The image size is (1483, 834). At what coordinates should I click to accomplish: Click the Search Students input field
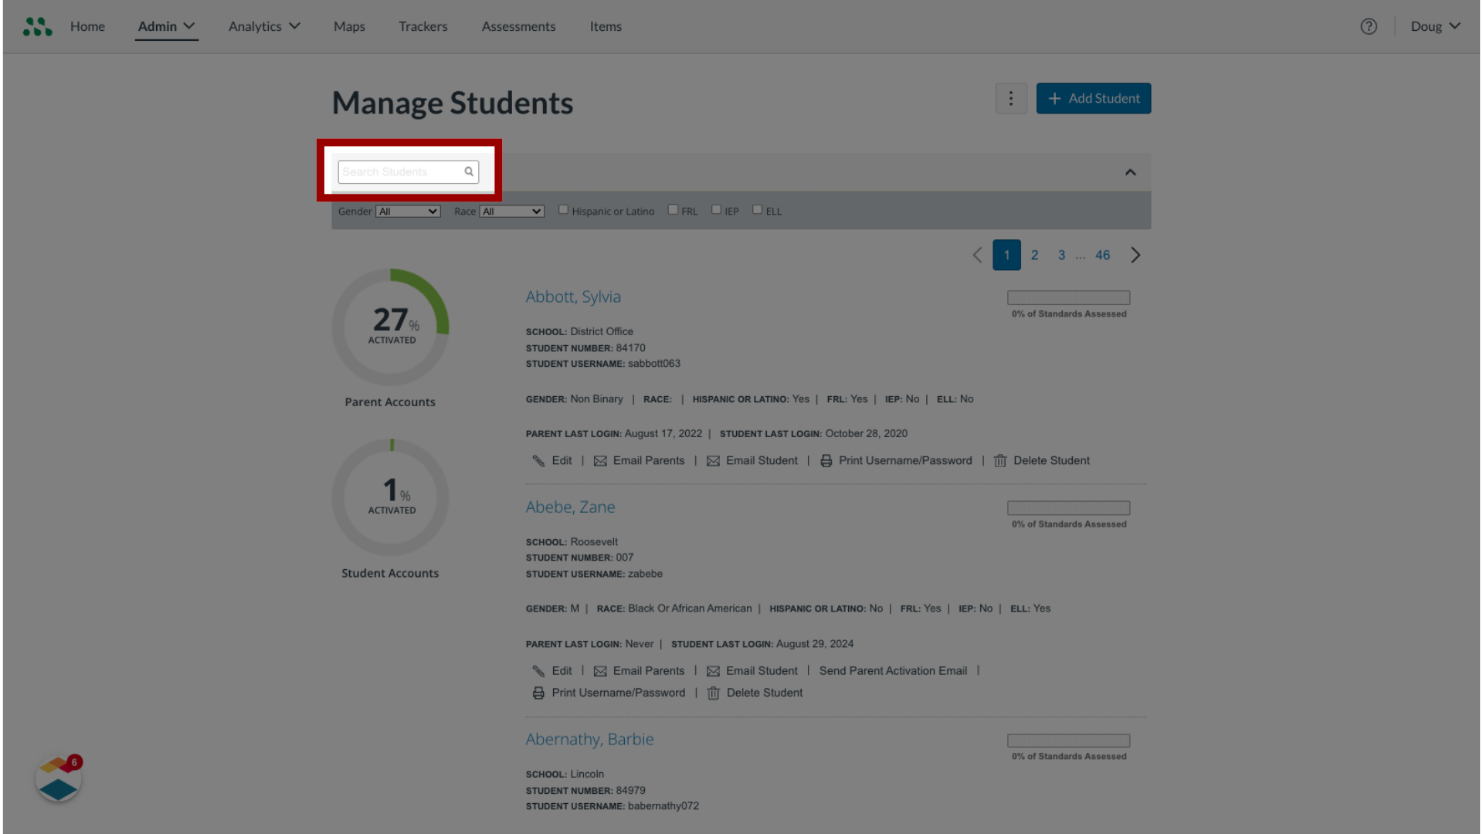click(407, 171)
